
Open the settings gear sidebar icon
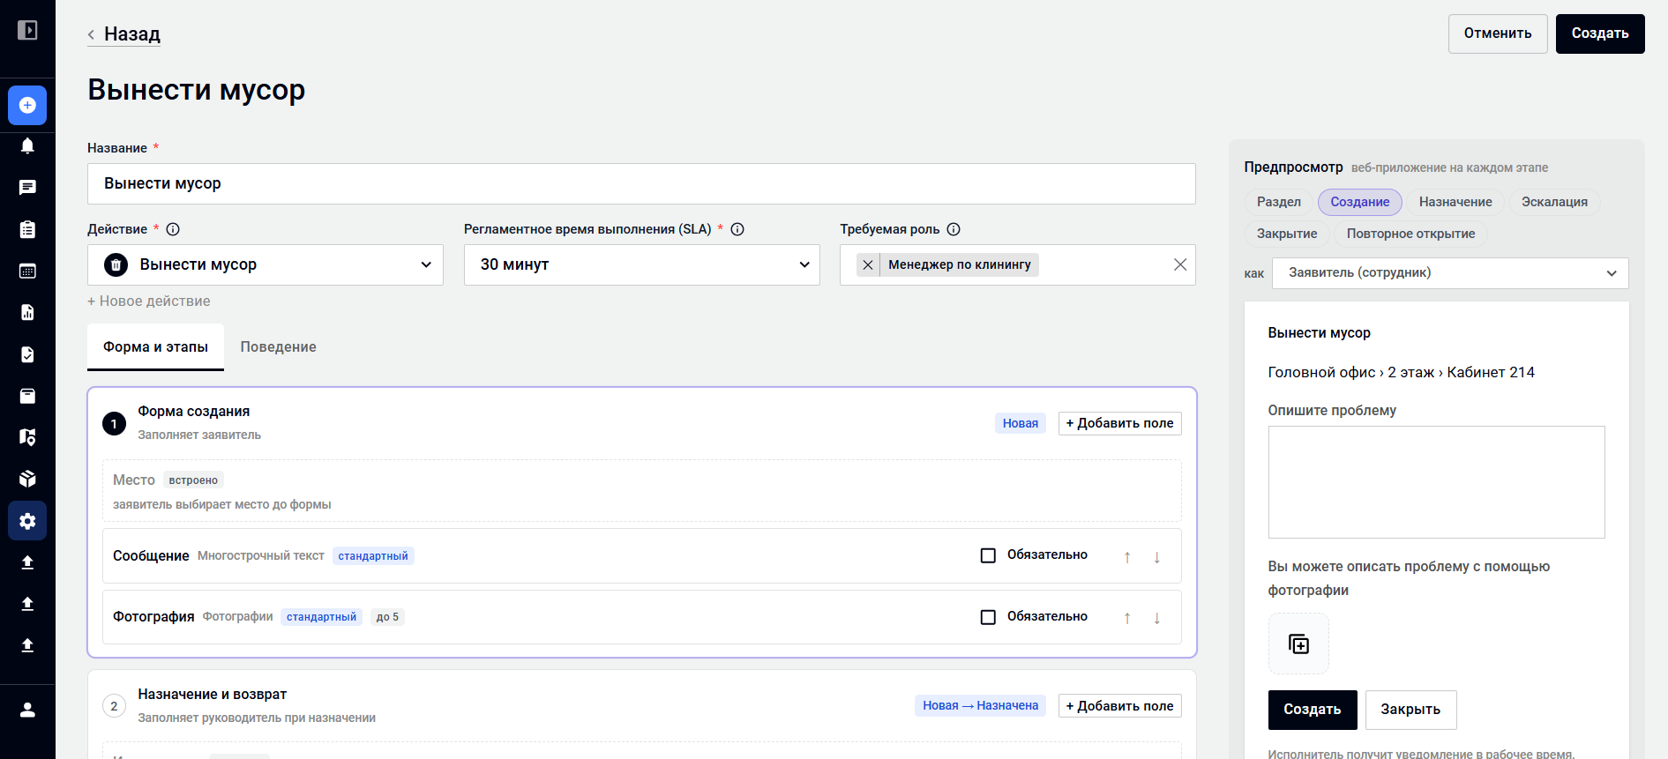(x=27, y=521)
